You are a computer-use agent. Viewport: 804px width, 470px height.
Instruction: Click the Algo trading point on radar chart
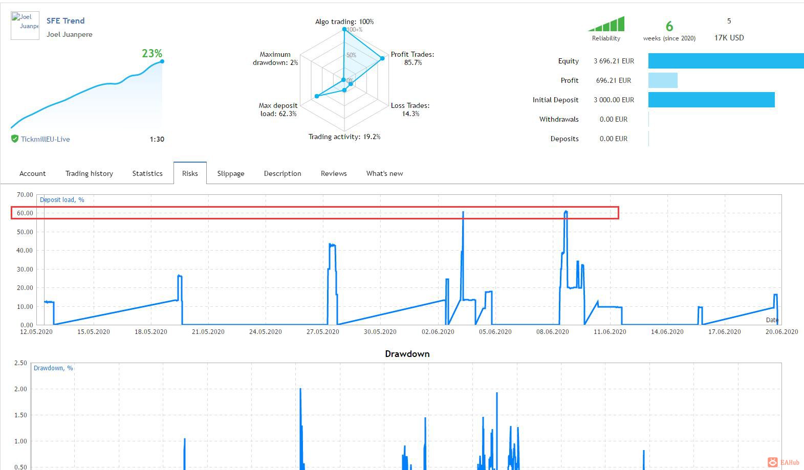point(344,29)
